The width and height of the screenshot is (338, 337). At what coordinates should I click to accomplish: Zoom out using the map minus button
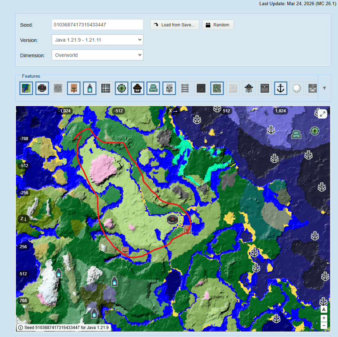tap(324, 326)
